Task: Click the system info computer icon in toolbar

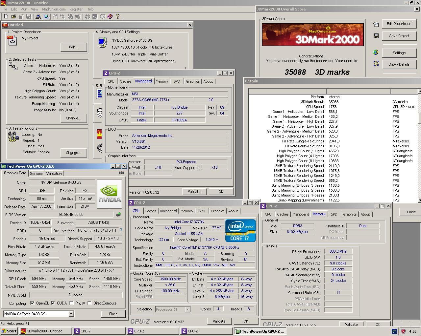Action: (x=38, y=16)
